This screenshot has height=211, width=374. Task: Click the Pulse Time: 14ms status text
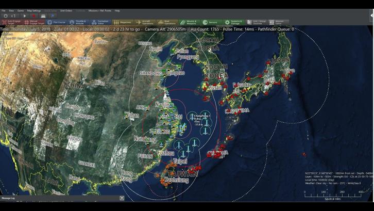239,29
